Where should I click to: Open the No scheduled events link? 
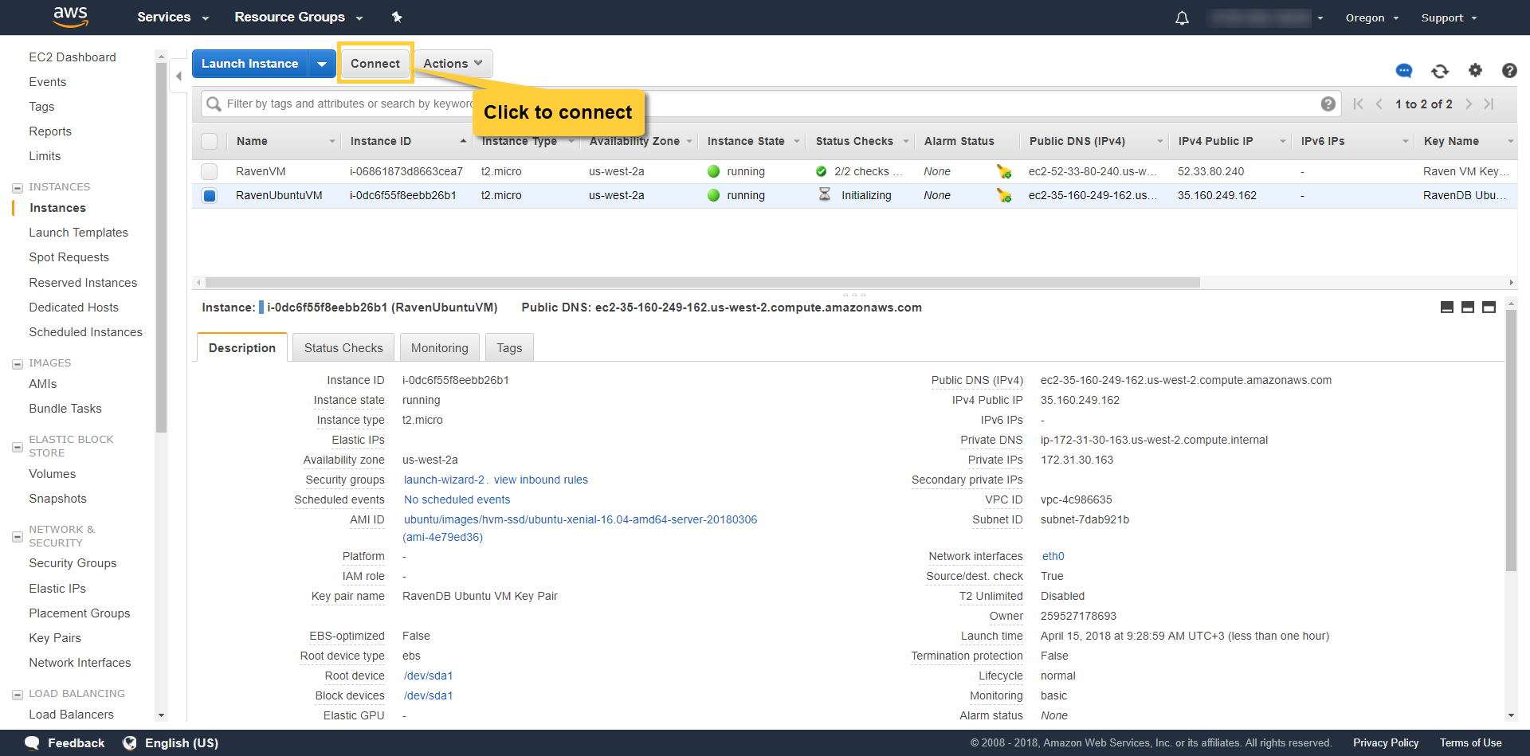[x=457, y=499]
